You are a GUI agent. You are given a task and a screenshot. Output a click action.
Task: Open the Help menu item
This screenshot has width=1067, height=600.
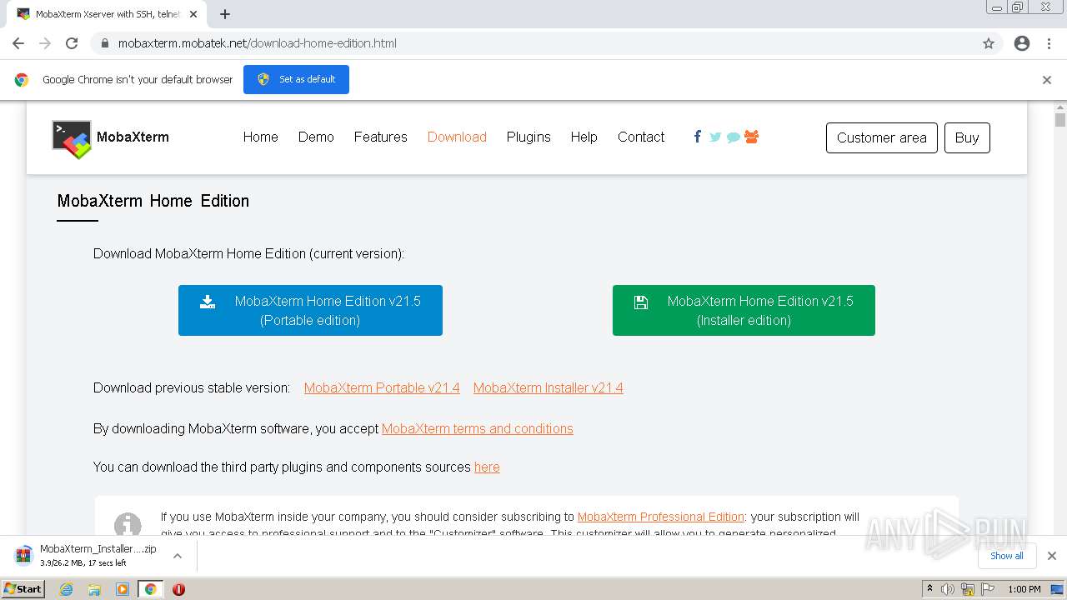(x=584, y=137)
